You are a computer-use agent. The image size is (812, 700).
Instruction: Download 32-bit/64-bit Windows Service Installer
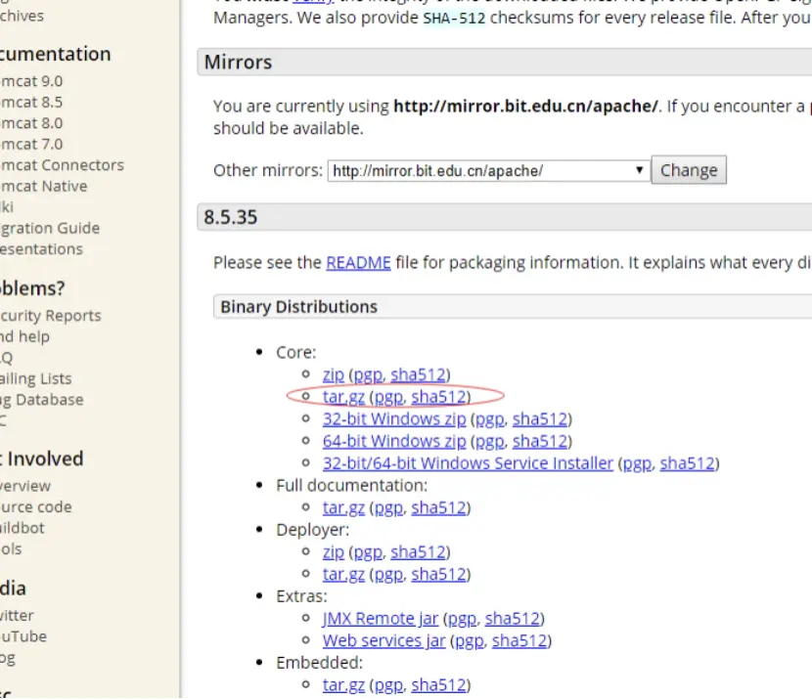[x=468, y=463]
